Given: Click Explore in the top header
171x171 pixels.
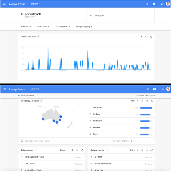Looking at the screenshot, I should (x=34, y=4).
